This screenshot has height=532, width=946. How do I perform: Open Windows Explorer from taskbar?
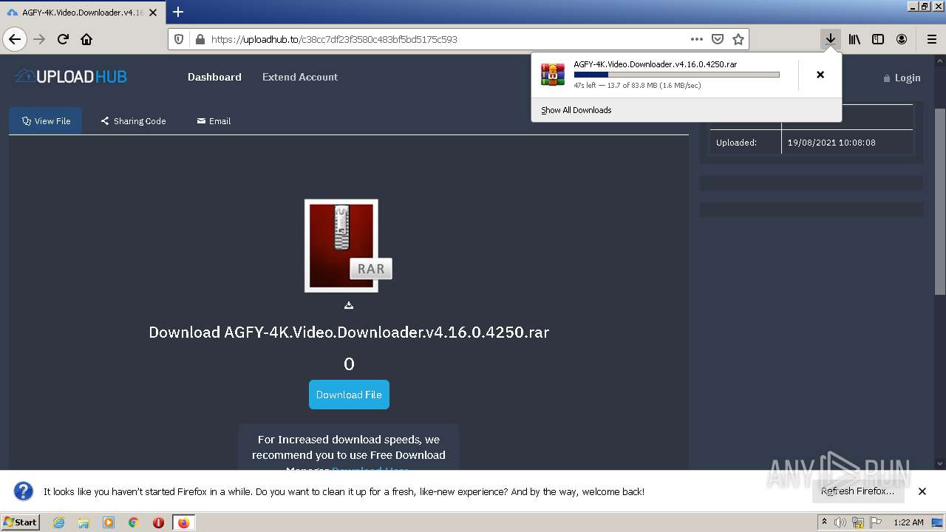point(84,522)
